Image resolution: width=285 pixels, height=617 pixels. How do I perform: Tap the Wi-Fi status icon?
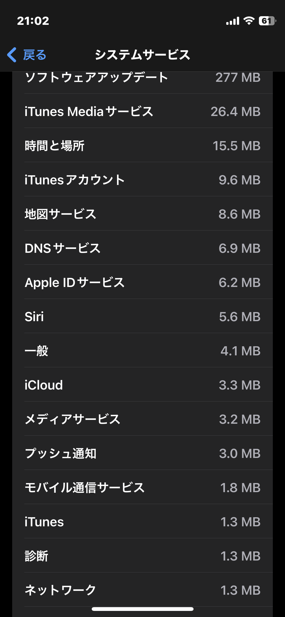(249, 21)
